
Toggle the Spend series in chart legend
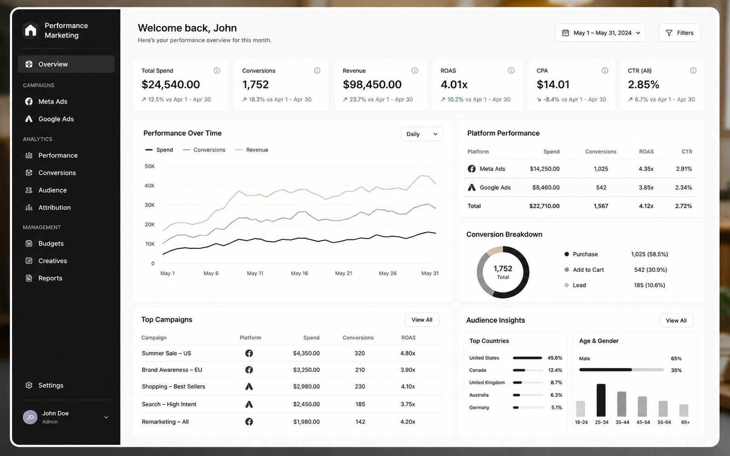159,150
